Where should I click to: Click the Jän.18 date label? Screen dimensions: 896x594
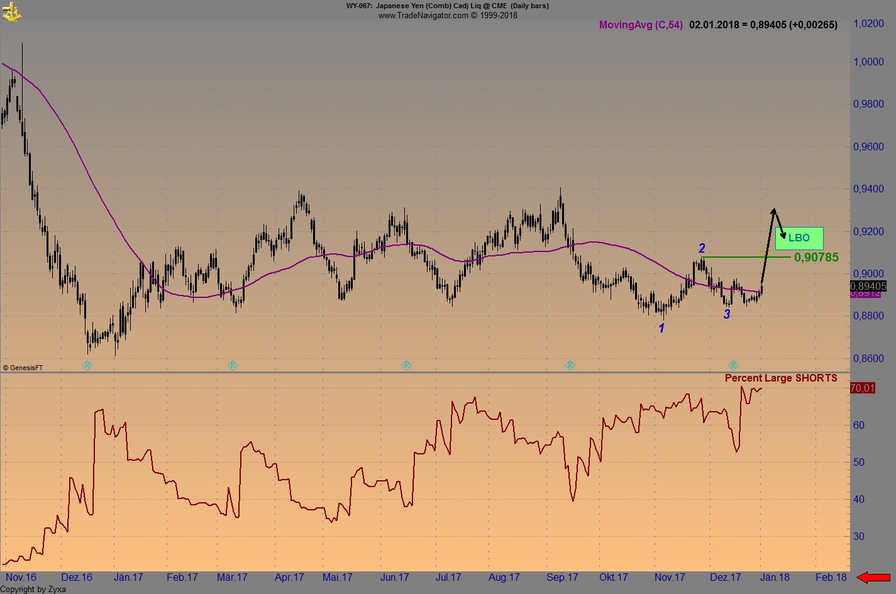(x=775, y=577)
